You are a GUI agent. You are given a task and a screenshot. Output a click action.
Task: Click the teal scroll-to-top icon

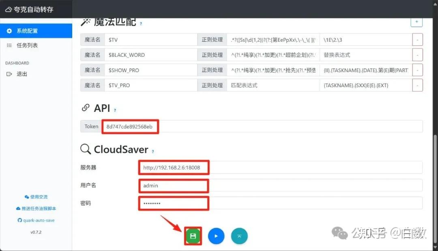pos(239,236)
